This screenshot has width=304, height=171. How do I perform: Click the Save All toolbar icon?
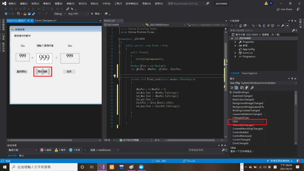point(33,14)
